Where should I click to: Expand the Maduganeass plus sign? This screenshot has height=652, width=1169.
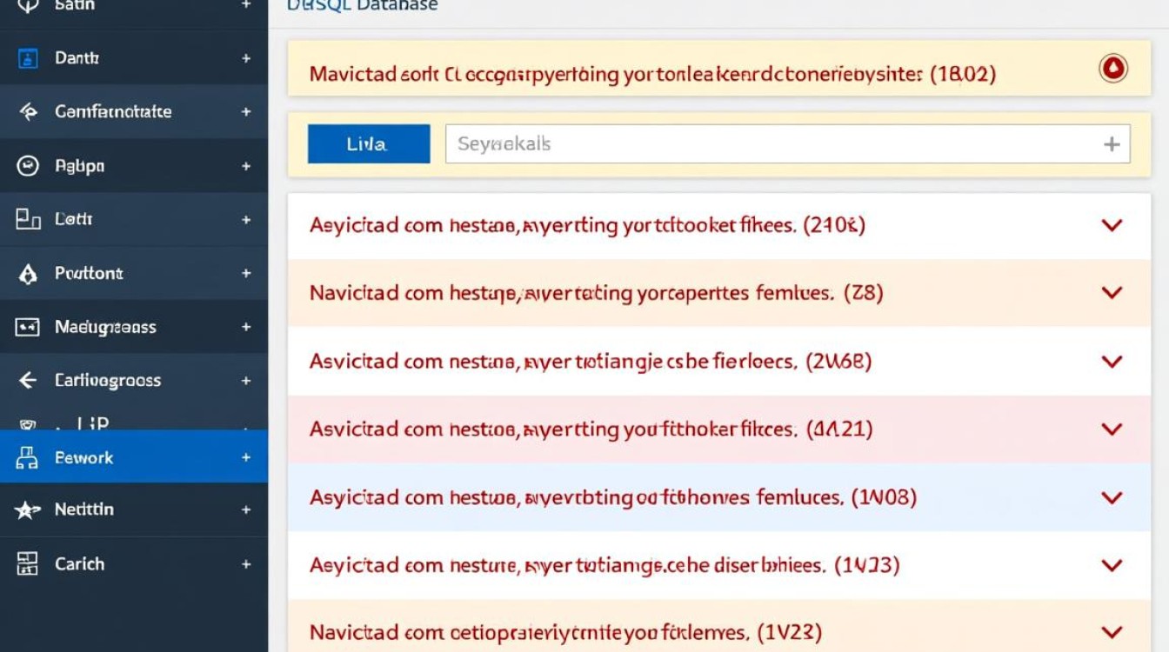[x=246, y=328]
